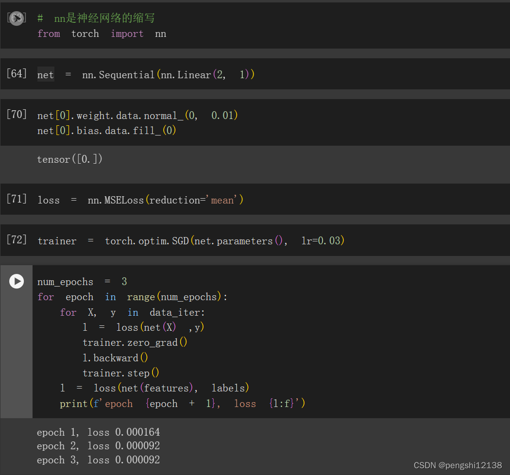Image resolution: width=510 pixels, height=475 pixels.
Task: Click execution count 70 label
Action: [17, 115]
